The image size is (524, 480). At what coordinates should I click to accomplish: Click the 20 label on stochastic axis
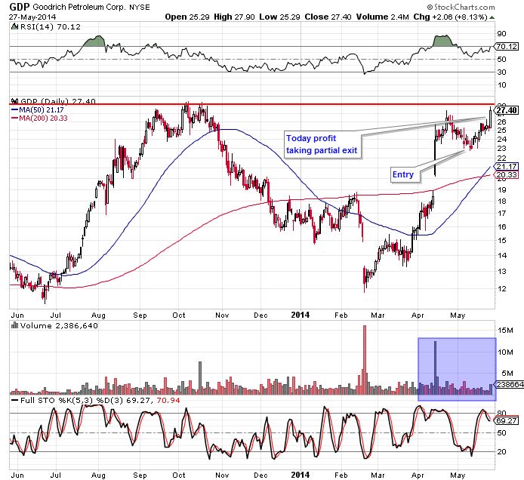[502, 451]
